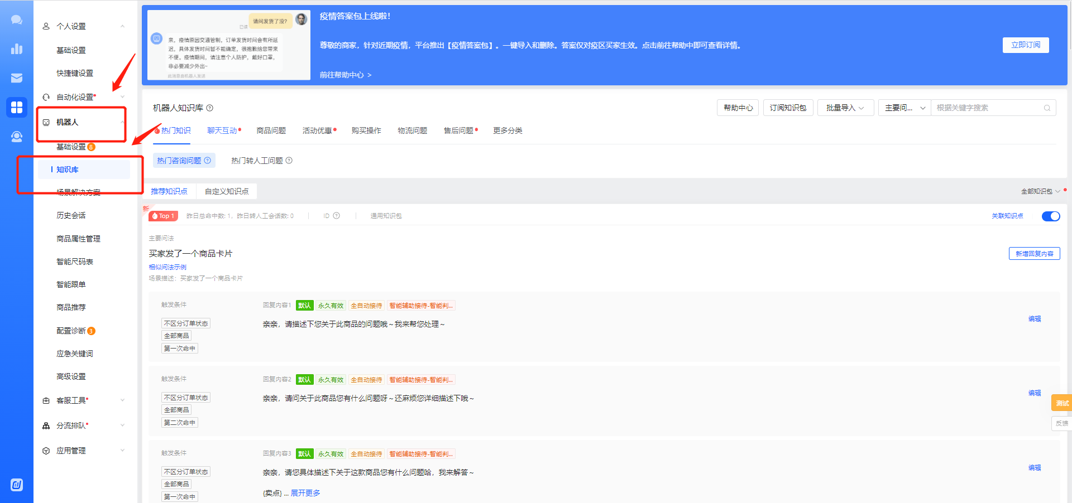Click the 新增回复内容 button
This screenshot has width=1072, height=503.
click(1034, 254)
